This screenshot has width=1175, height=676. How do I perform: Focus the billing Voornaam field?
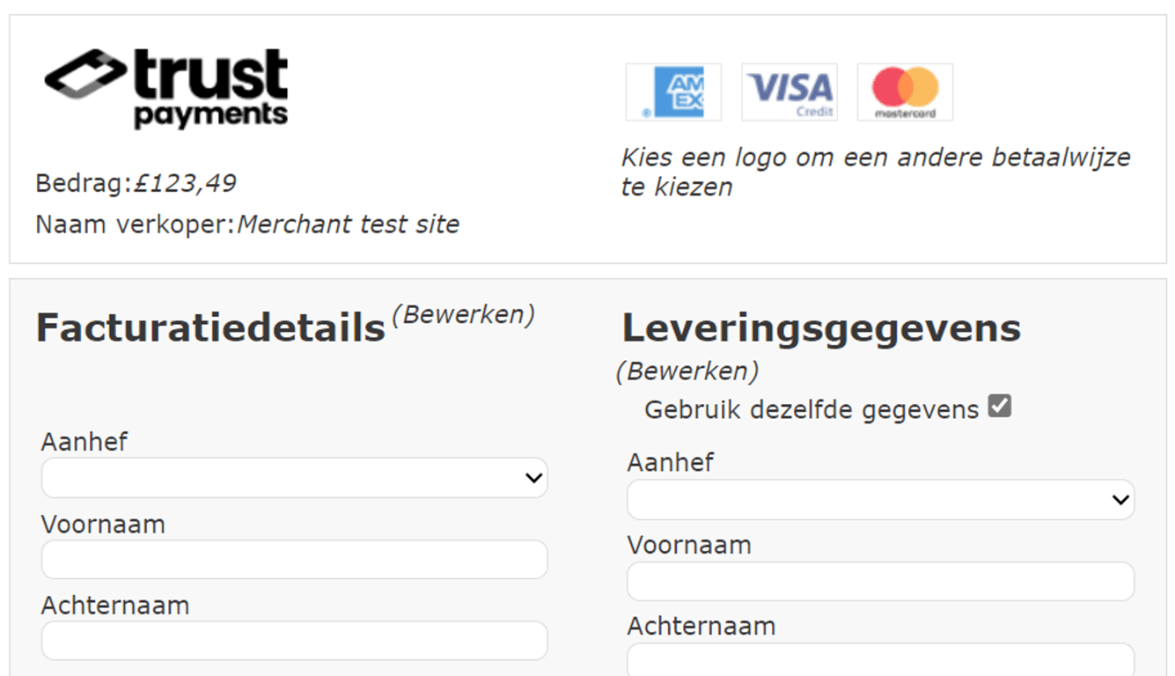pos(294,560)
